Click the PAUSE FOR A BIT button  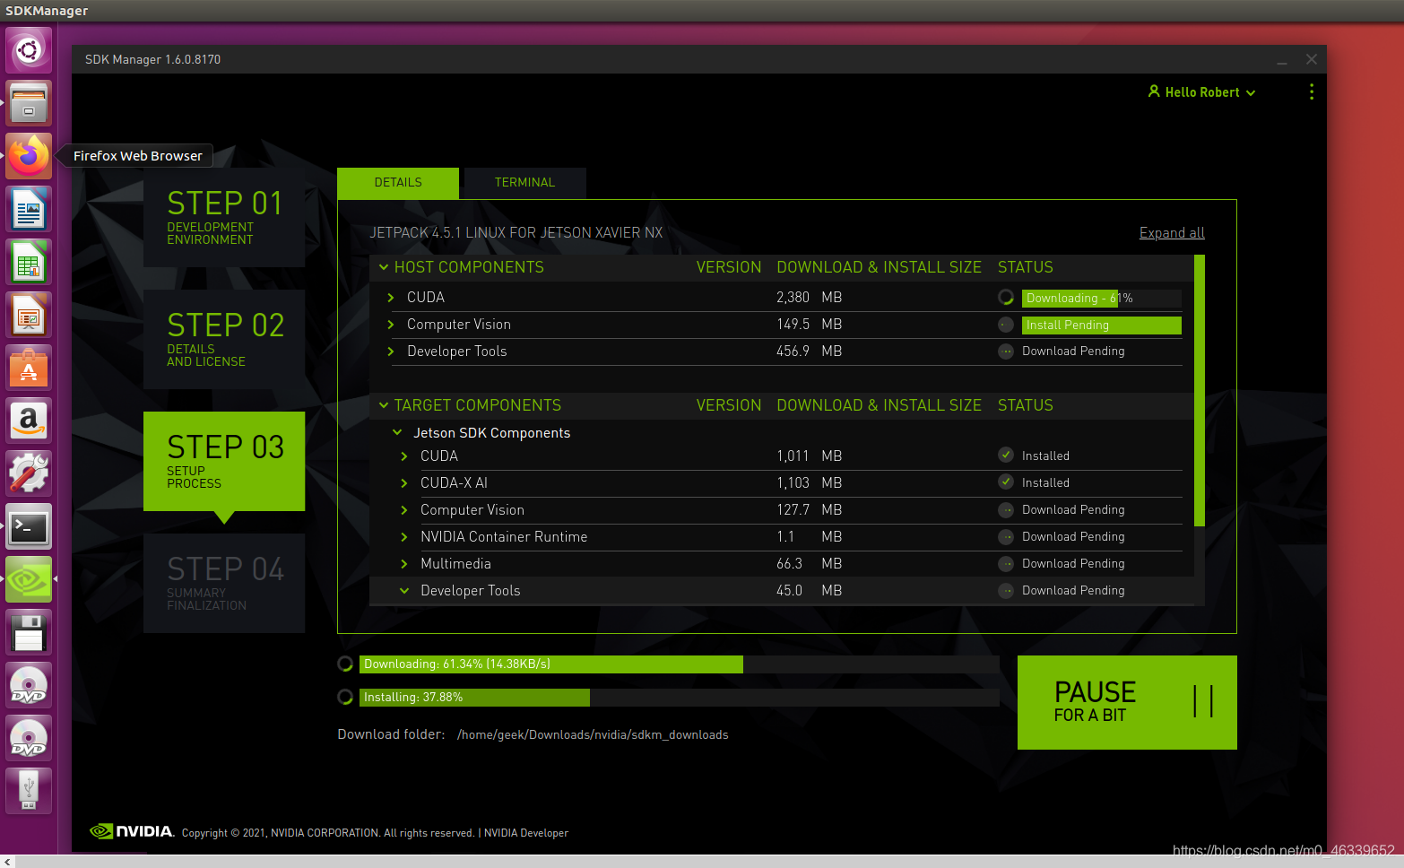tap(1127, 702)
